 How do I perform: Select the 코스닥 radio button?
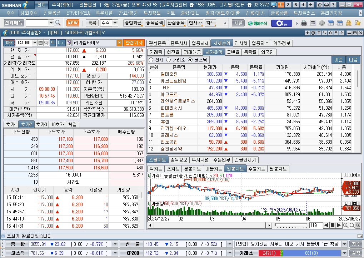(190, 60)
